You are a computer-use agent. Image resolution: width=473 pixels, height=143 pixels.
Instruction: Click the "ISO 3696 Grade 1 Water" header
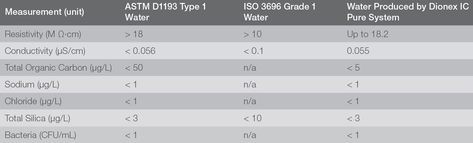point(279,12)
